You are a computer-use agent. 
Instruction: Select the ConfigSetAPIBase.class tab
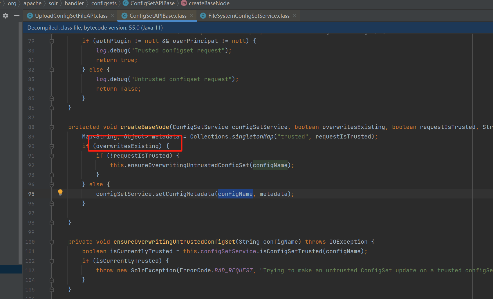[157, 16]
